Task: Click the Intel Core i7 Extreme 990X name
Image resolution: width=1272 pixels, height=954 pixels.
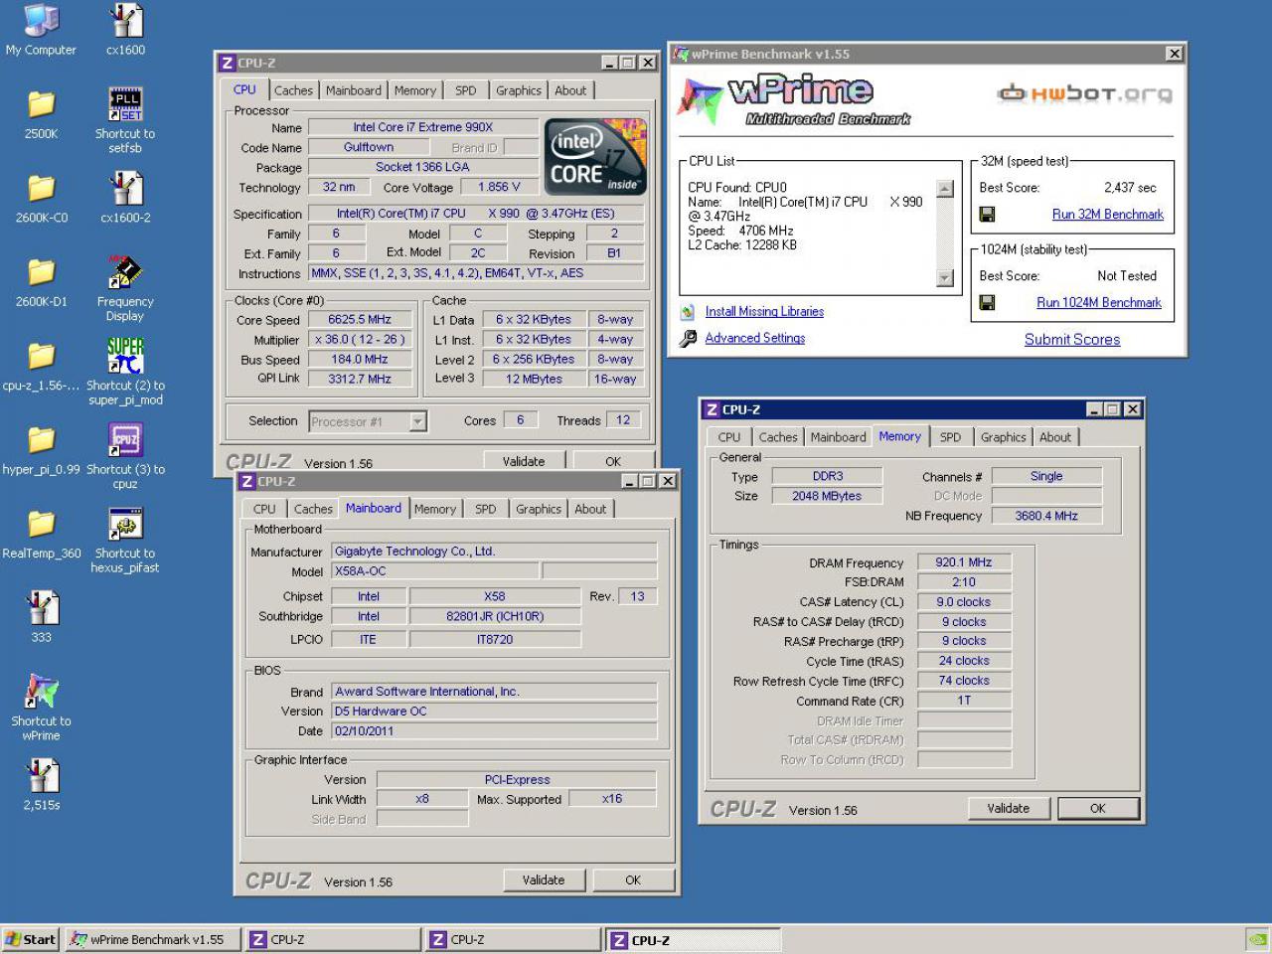Action: [x=423, y=127]
